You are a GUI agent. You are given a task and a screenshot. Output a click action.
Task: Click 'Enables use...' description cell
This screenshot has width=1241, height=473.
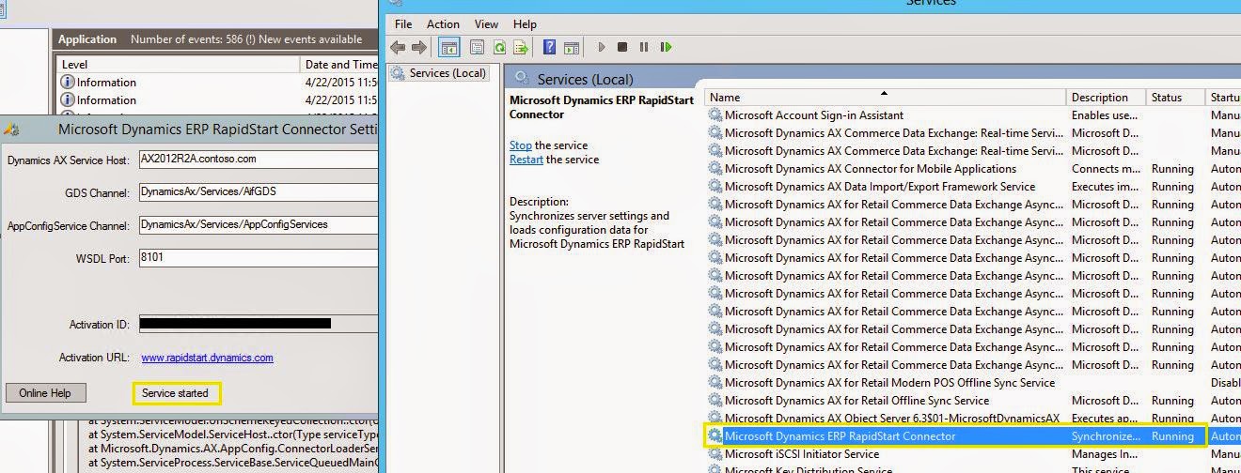1105,115
